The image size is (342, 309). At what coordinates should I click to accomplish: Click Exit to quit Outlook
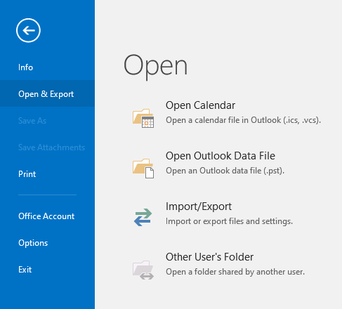pyautogui.click(x=25, y=270)
